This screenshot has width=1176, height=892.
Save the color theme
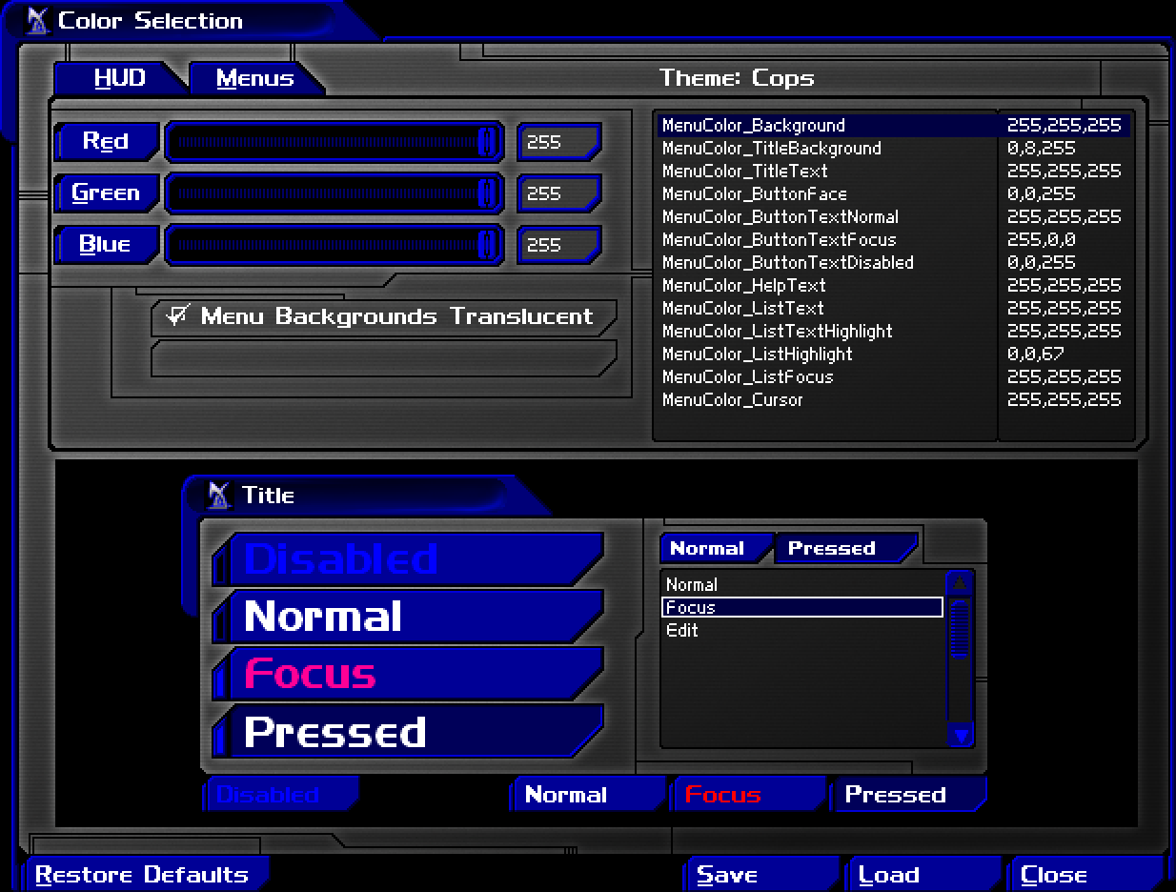pyautogui.click(x=760, y=874)
